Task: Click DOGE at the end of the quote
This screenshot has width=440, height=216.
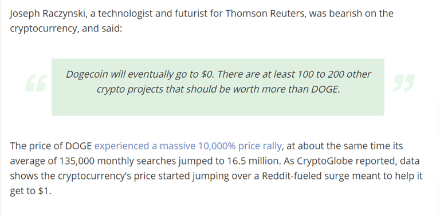Action: pos(325,90)
